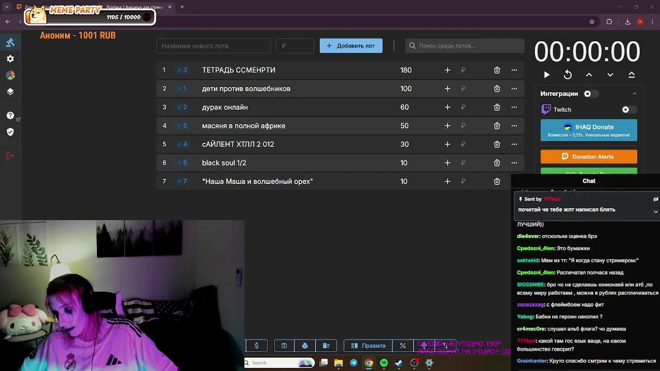Screen dimensions: 660x371
Task: Open the layers icon in sidebar
Action: (x=10, y=92)
